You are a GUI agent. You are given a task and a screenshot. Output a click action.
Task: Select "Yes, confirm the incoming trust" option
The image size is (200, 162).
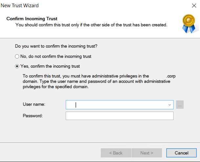tap(17, 66)
